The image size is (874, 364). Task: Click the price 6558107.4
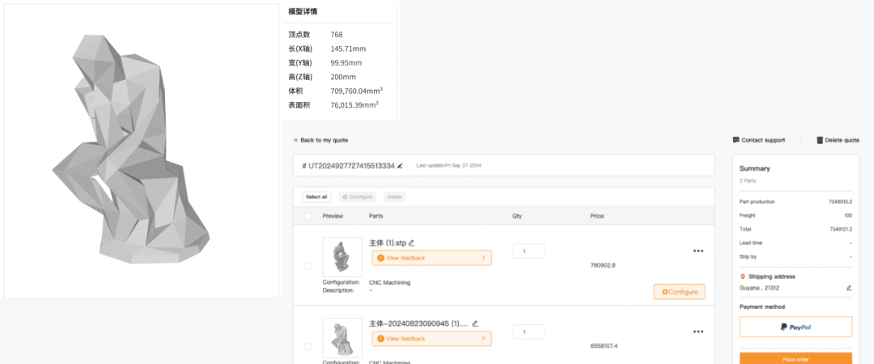click(x=604, y=346)
